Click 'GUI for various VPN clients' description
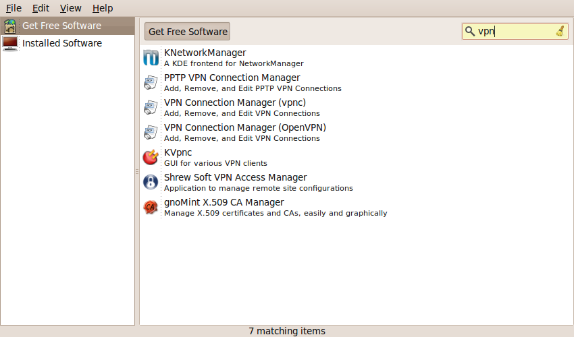The image size is (574, 337). pos(215,163)
